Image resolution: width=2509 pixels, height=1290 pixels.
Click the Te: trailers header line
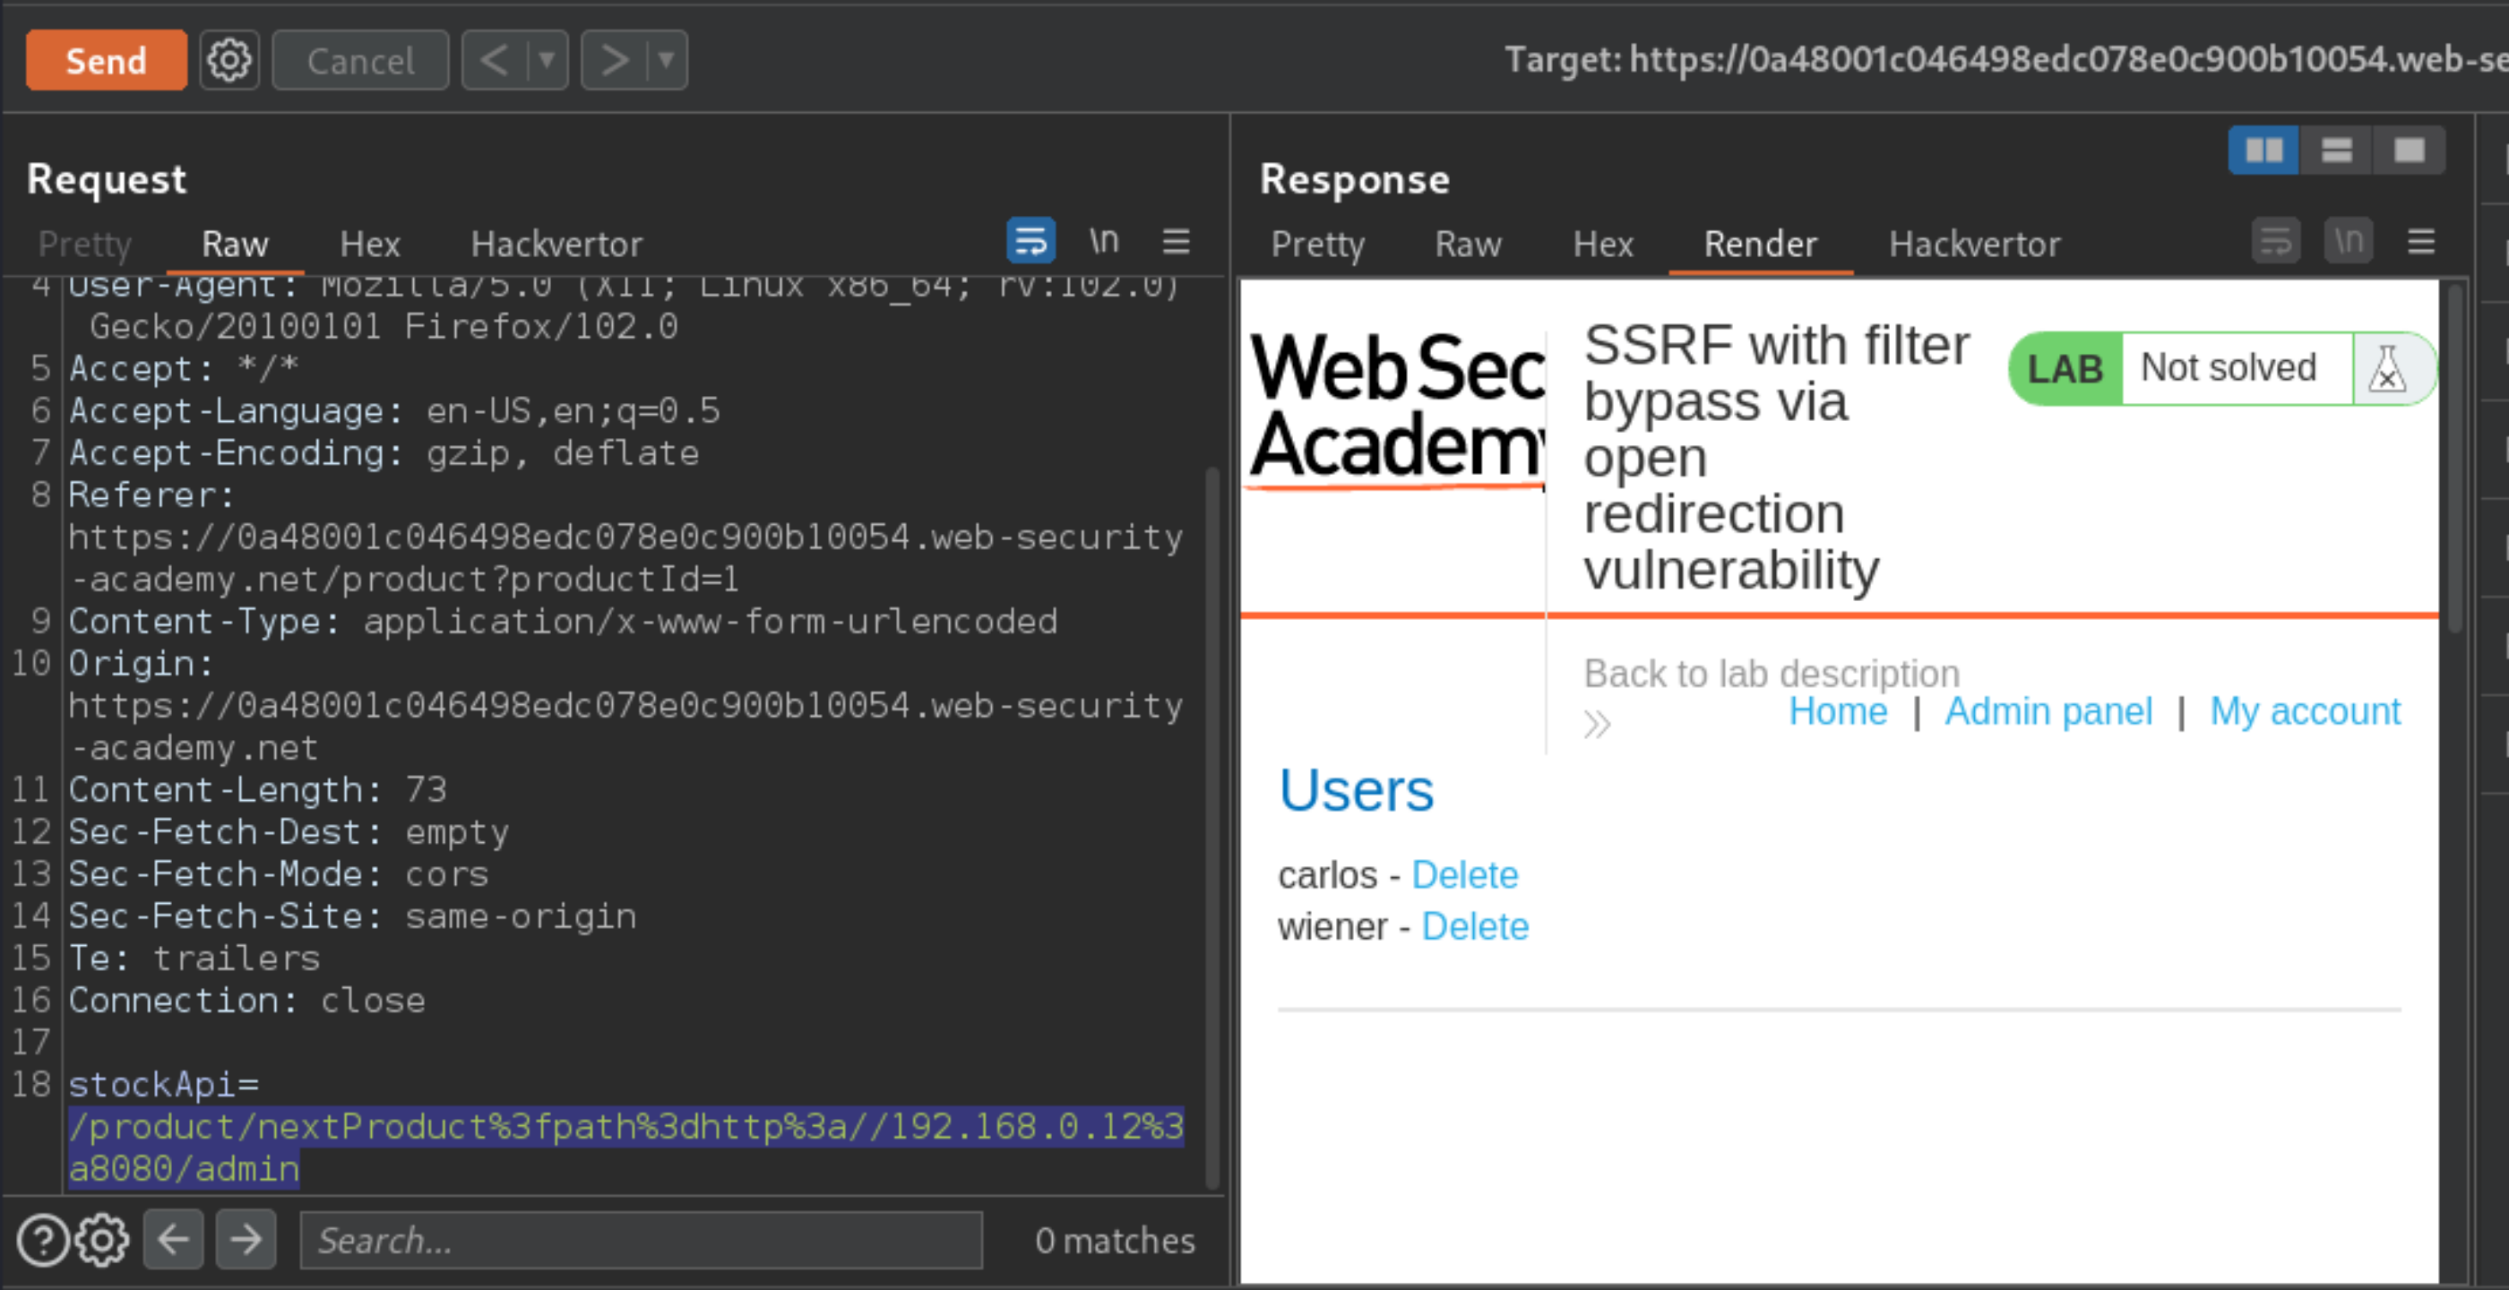(194, 958)
